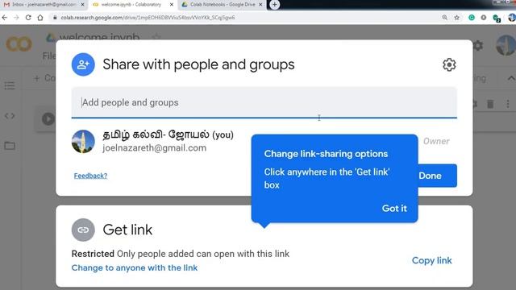Click joelnazareth@gmail.com email text
516x290 pixels.
(154, 148)
